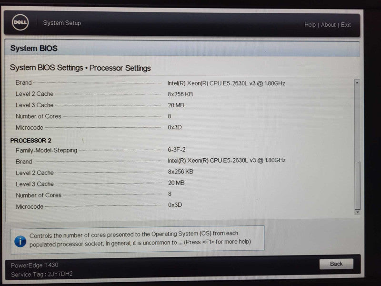Click the scrollbar down arrow
This screenshot has height=286, width=381.
coord(358,212)
